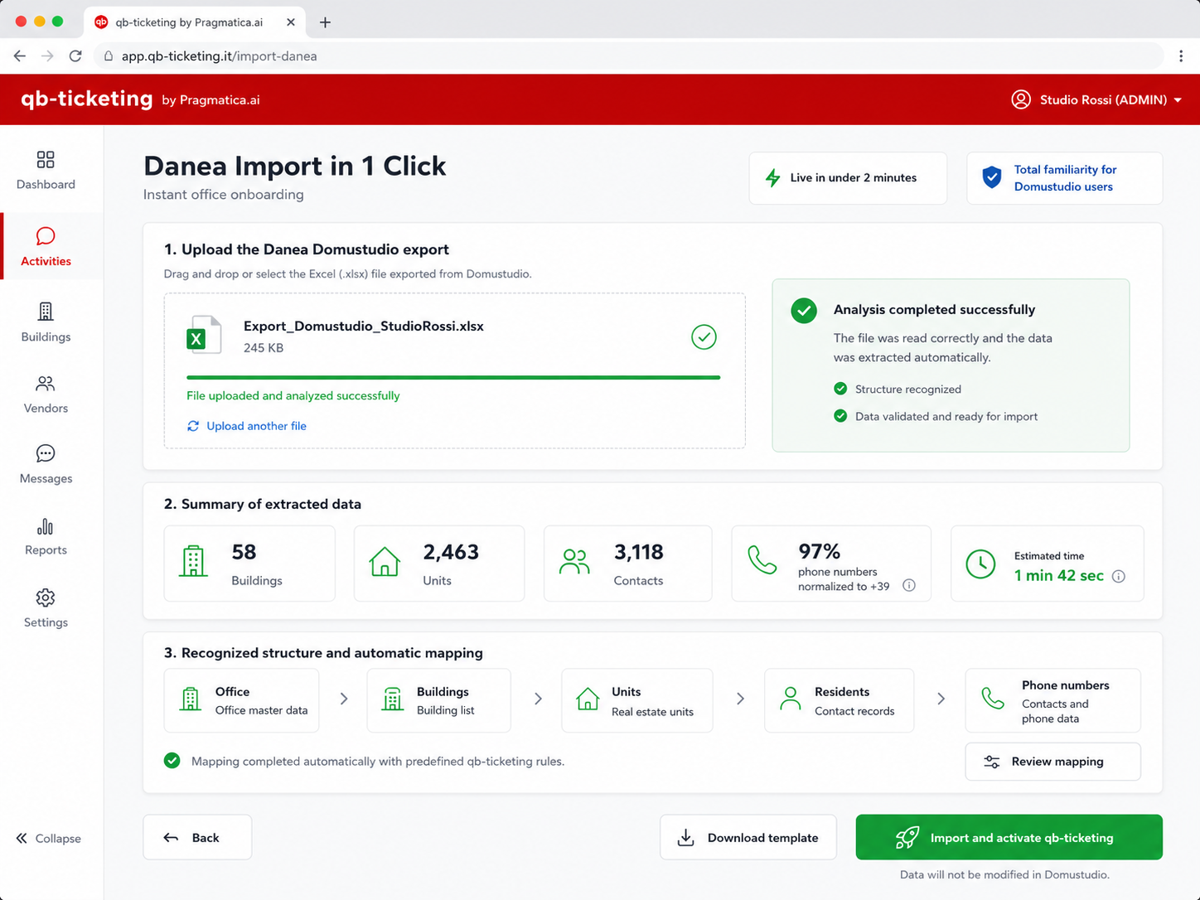Image resolution: width=1200 pixels, height=900 pixels.
Task: Click the user avatar icon
Action: pyautogui.click(x=1021, y=99)
